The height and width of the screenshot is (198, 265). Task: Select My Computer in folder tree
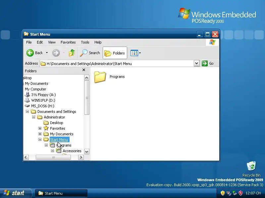click(x=35, y=89)
